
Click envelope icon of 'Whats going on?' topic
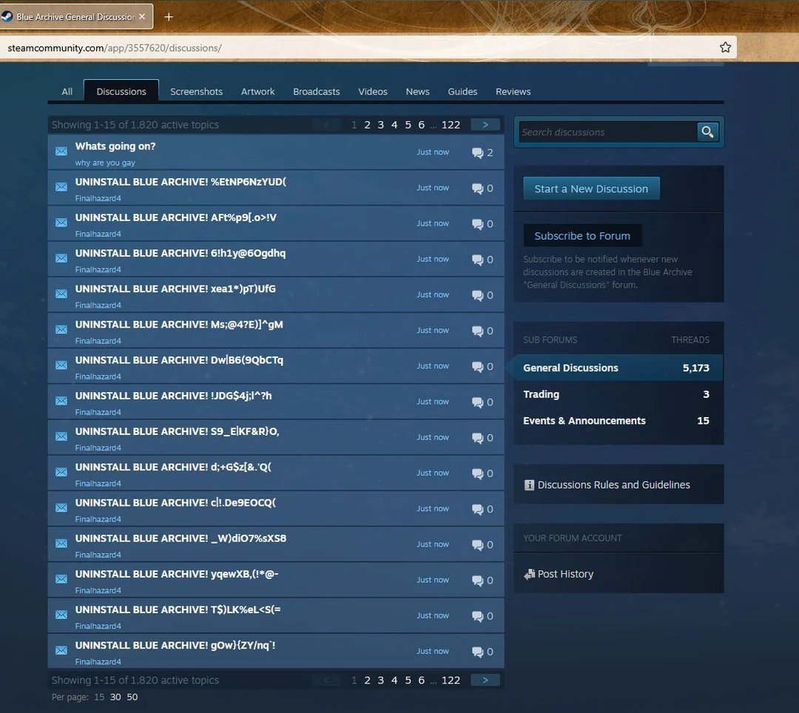pos(61,152)
